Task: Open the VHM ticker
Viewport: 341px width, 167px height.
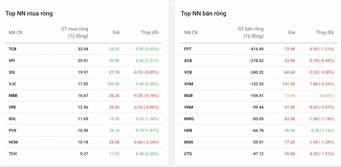Action: 189,84
